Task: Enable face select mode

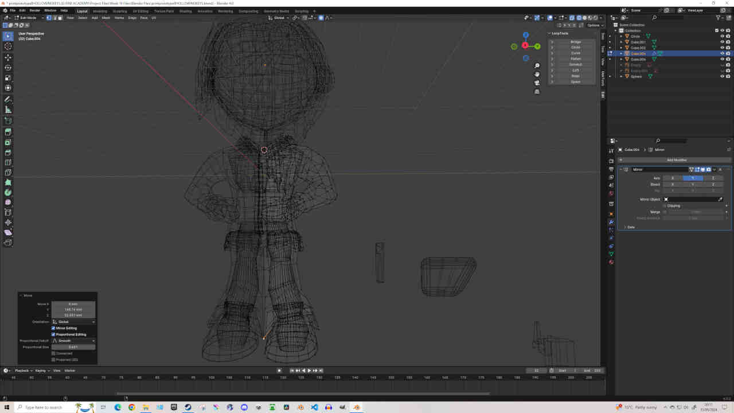Action: 60,18
